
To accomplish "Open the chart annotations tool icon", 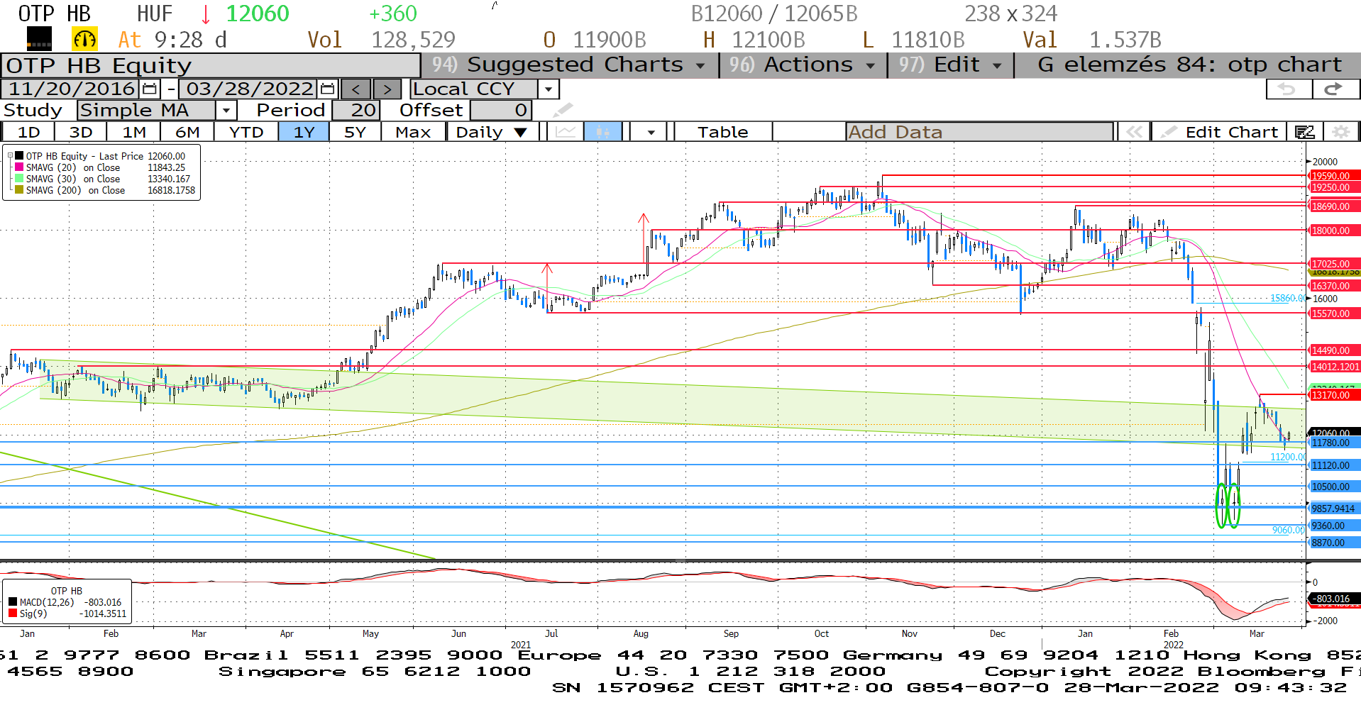I will (x=1304, y=132).
